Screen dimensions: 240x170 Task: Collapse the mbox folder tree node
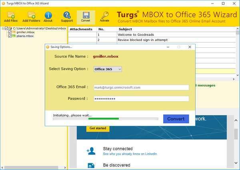coord(3,29)
